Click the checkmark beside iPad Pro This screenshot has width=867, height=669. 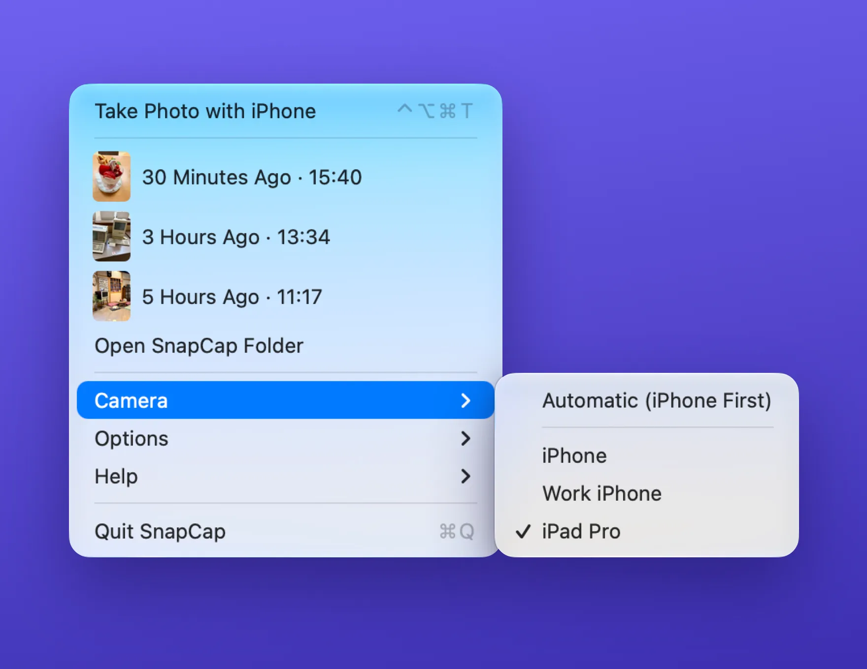pos(523,531)
